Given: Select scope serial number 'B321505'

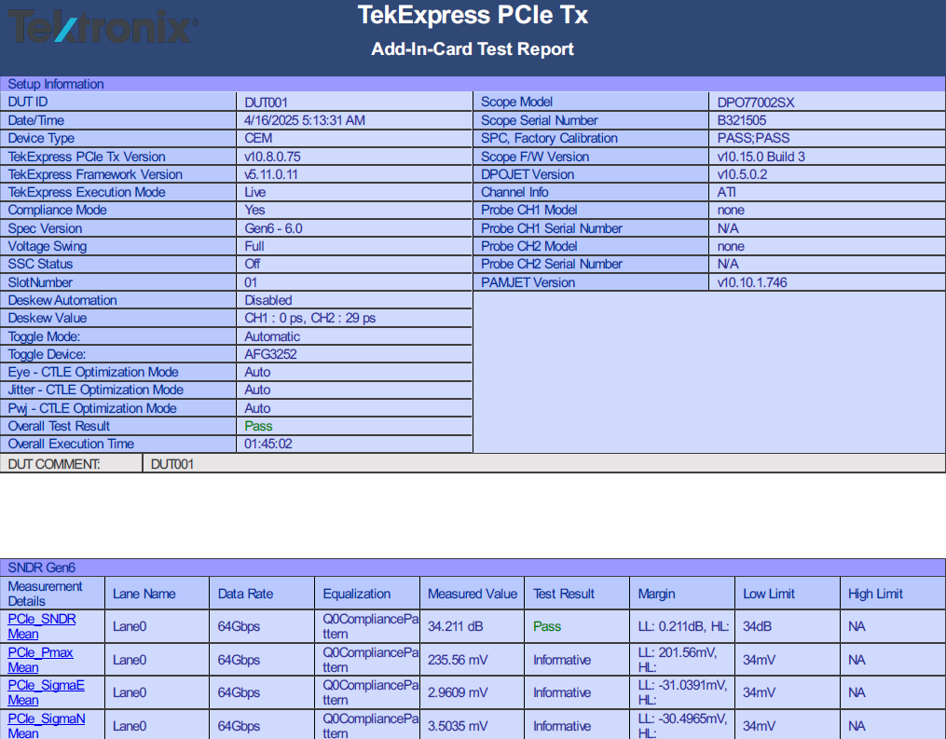Looking at the screenshot, I should [742, 120].
